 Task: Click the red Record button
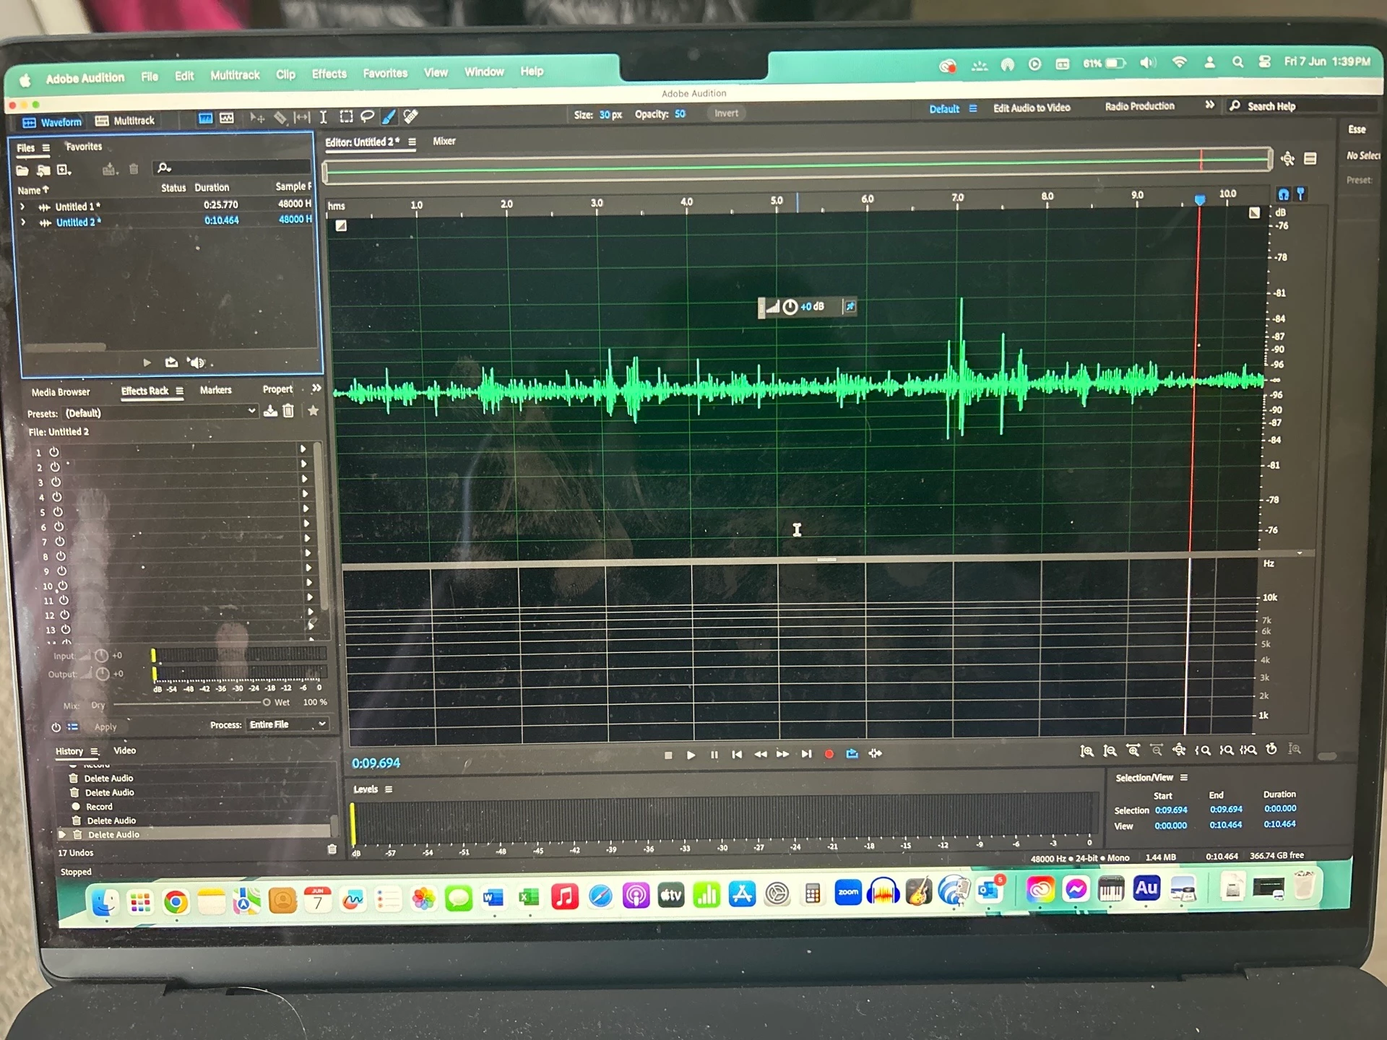tap(829, 754)
